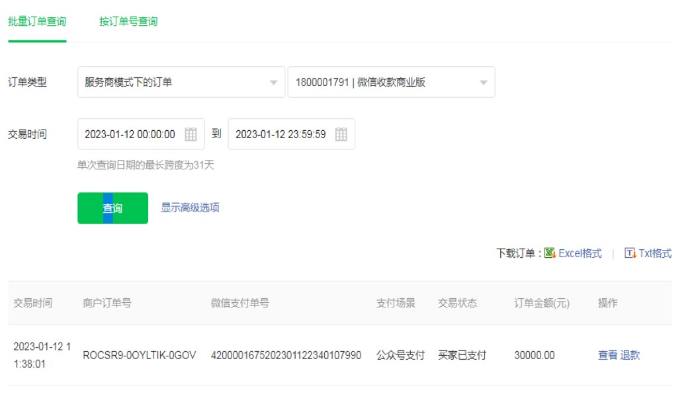Download orders in Txt格式
Viewport: 690px width, 400px height.
(x=655, y=254)
